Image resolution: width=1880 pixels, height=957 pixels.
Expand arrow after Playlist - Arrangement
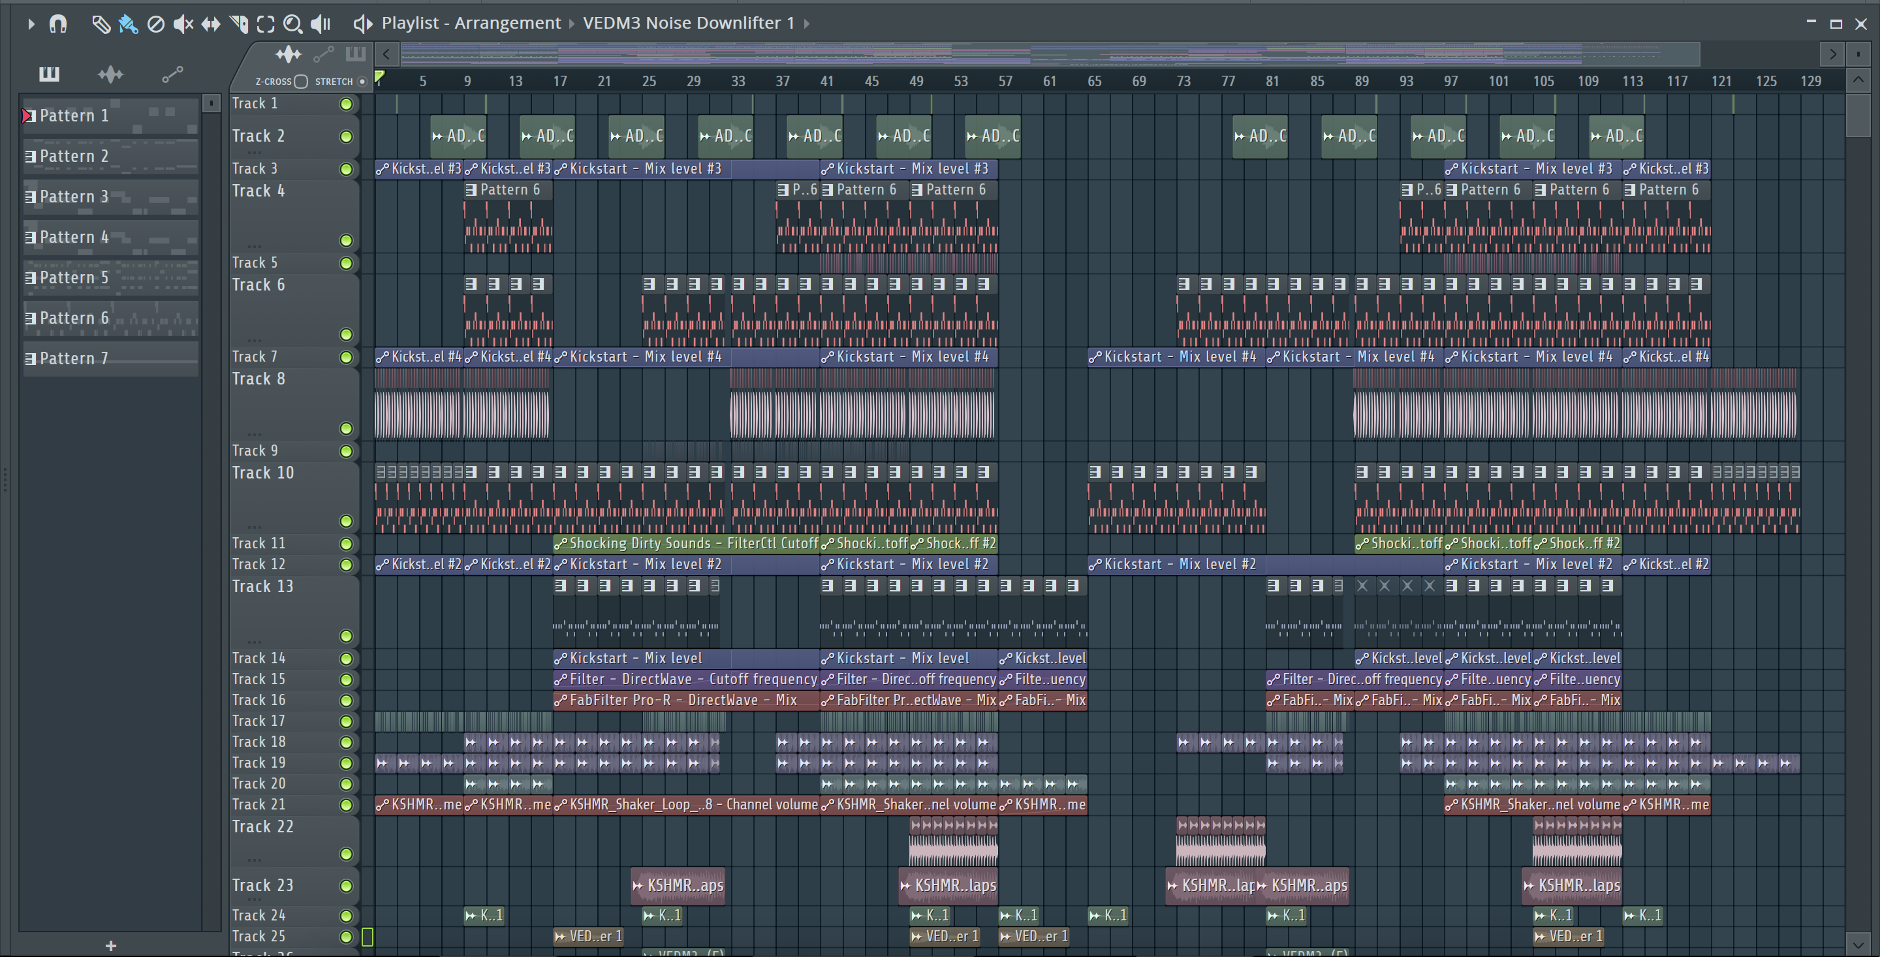pos(572,24)
